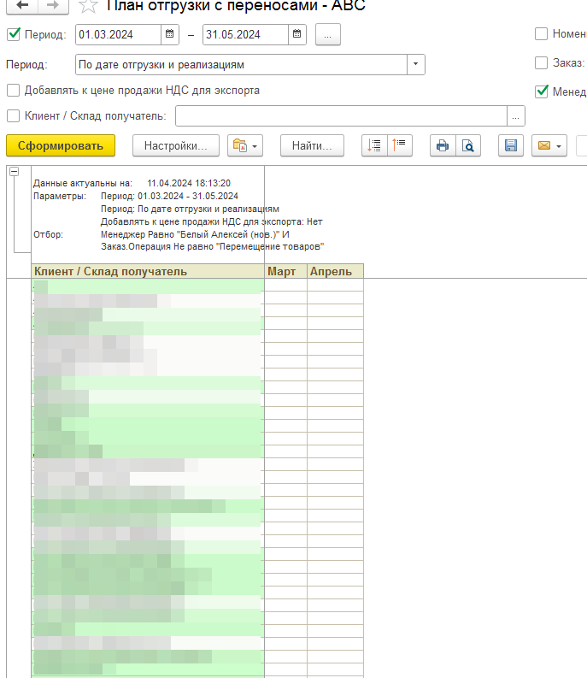Image resolution: width=587 pixels, height=678 pixels.
Task: Save report with floppy disk icon
Action: click(x=510, y=146)
